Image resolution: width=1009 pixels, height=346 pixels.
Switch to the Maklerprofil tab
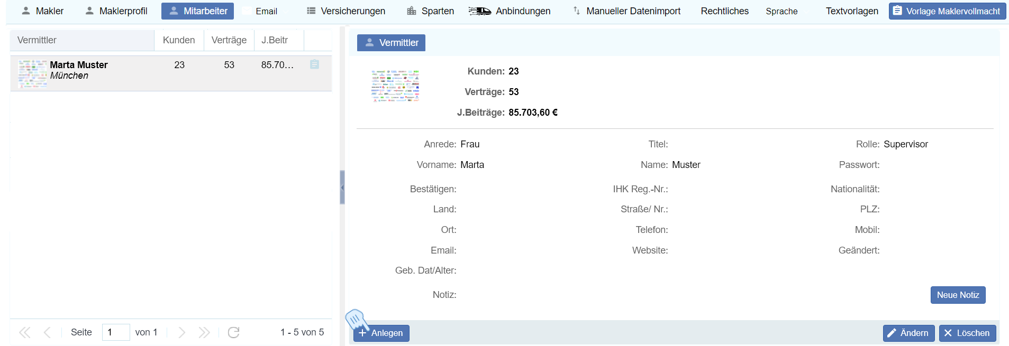point(116,11)
